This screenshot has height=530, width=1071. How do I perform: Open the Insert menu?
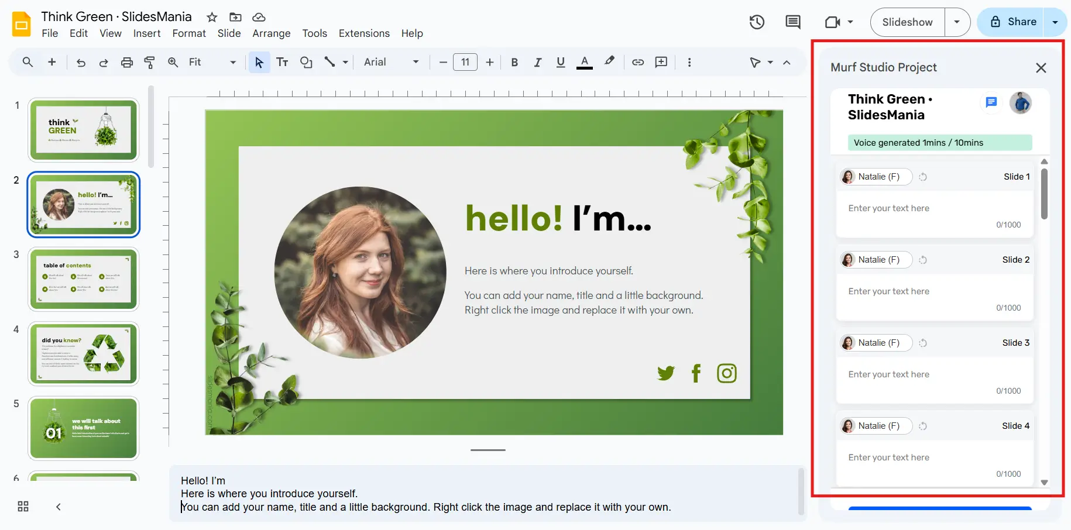(x=147, y=33)
